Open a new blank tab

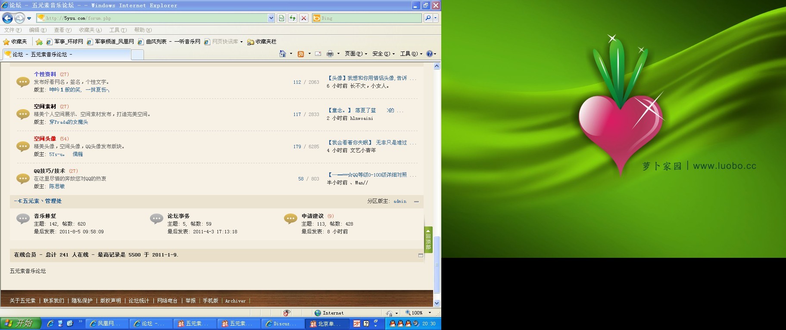[x=137, y=55]
